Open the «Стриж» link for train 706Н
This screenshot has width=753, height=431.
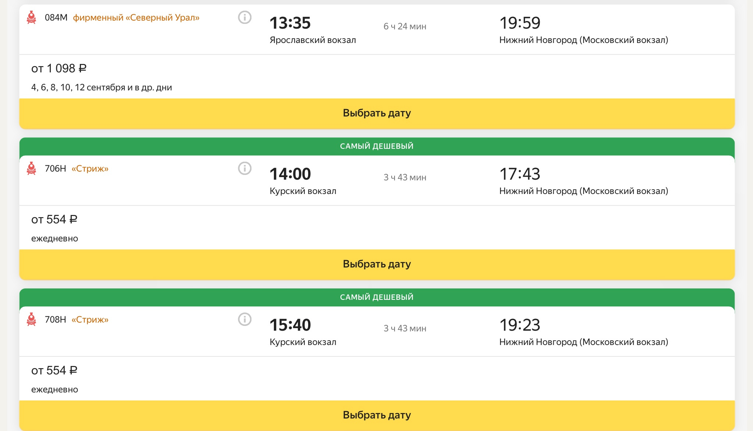click(90, 169)
